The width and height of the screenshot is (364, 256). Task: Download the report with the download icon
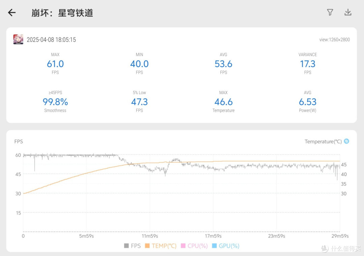(348, 12)
